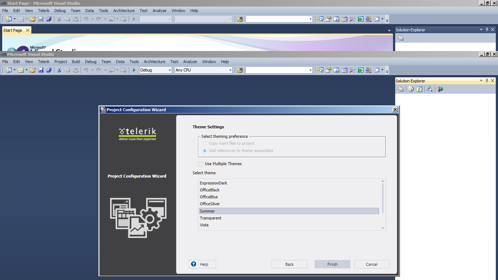Click the theme list vertical scrollbar thumb
The image size is (498, 280).
383,198
